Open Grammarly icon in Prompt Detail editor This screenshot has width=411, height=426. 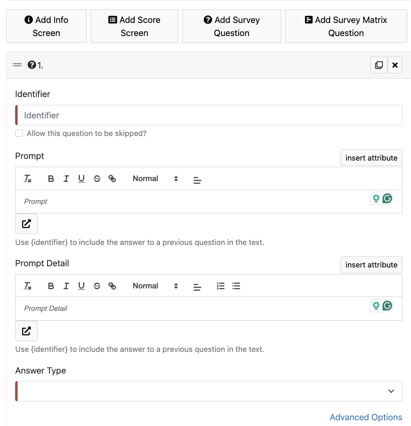click(x=387, y=306)
